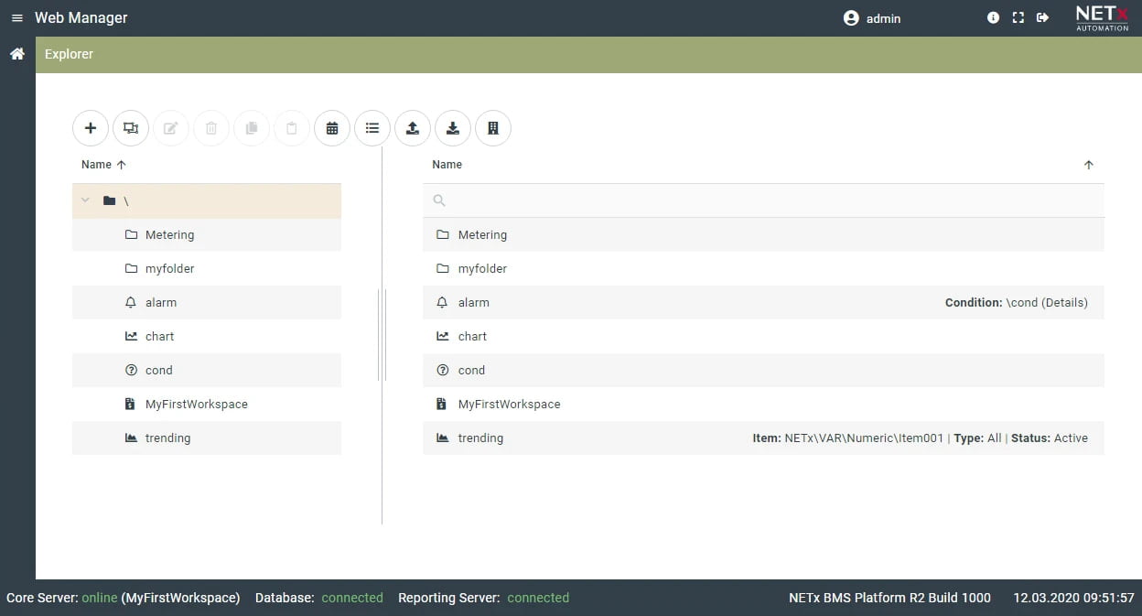The width and height of the screenshot is (1142, 616).
Task: Select alarm in left tree
Action: coord(207,302)
